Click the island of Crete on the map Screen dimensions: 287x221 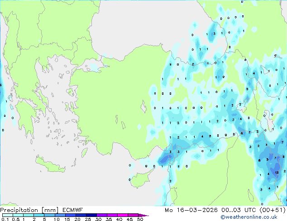click(x=50, y=165)
